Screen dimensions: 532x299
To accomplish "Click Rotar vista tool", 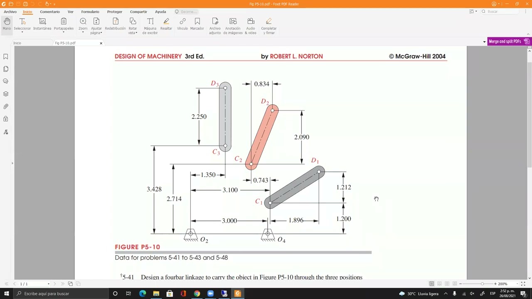I will [x=133, y=26].
